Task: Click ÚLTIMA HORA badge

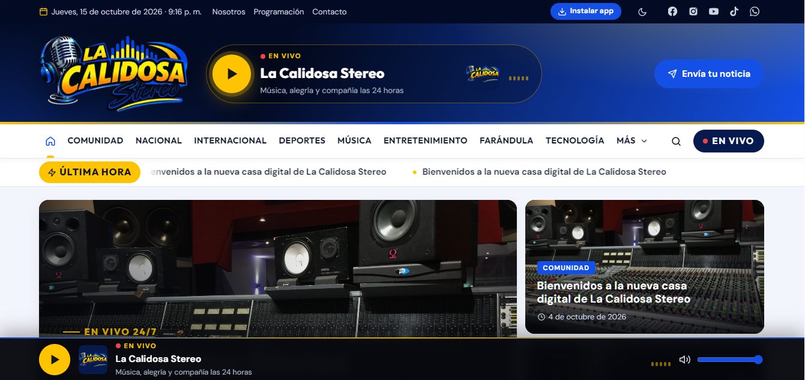Action: click(x=89, y=172)
